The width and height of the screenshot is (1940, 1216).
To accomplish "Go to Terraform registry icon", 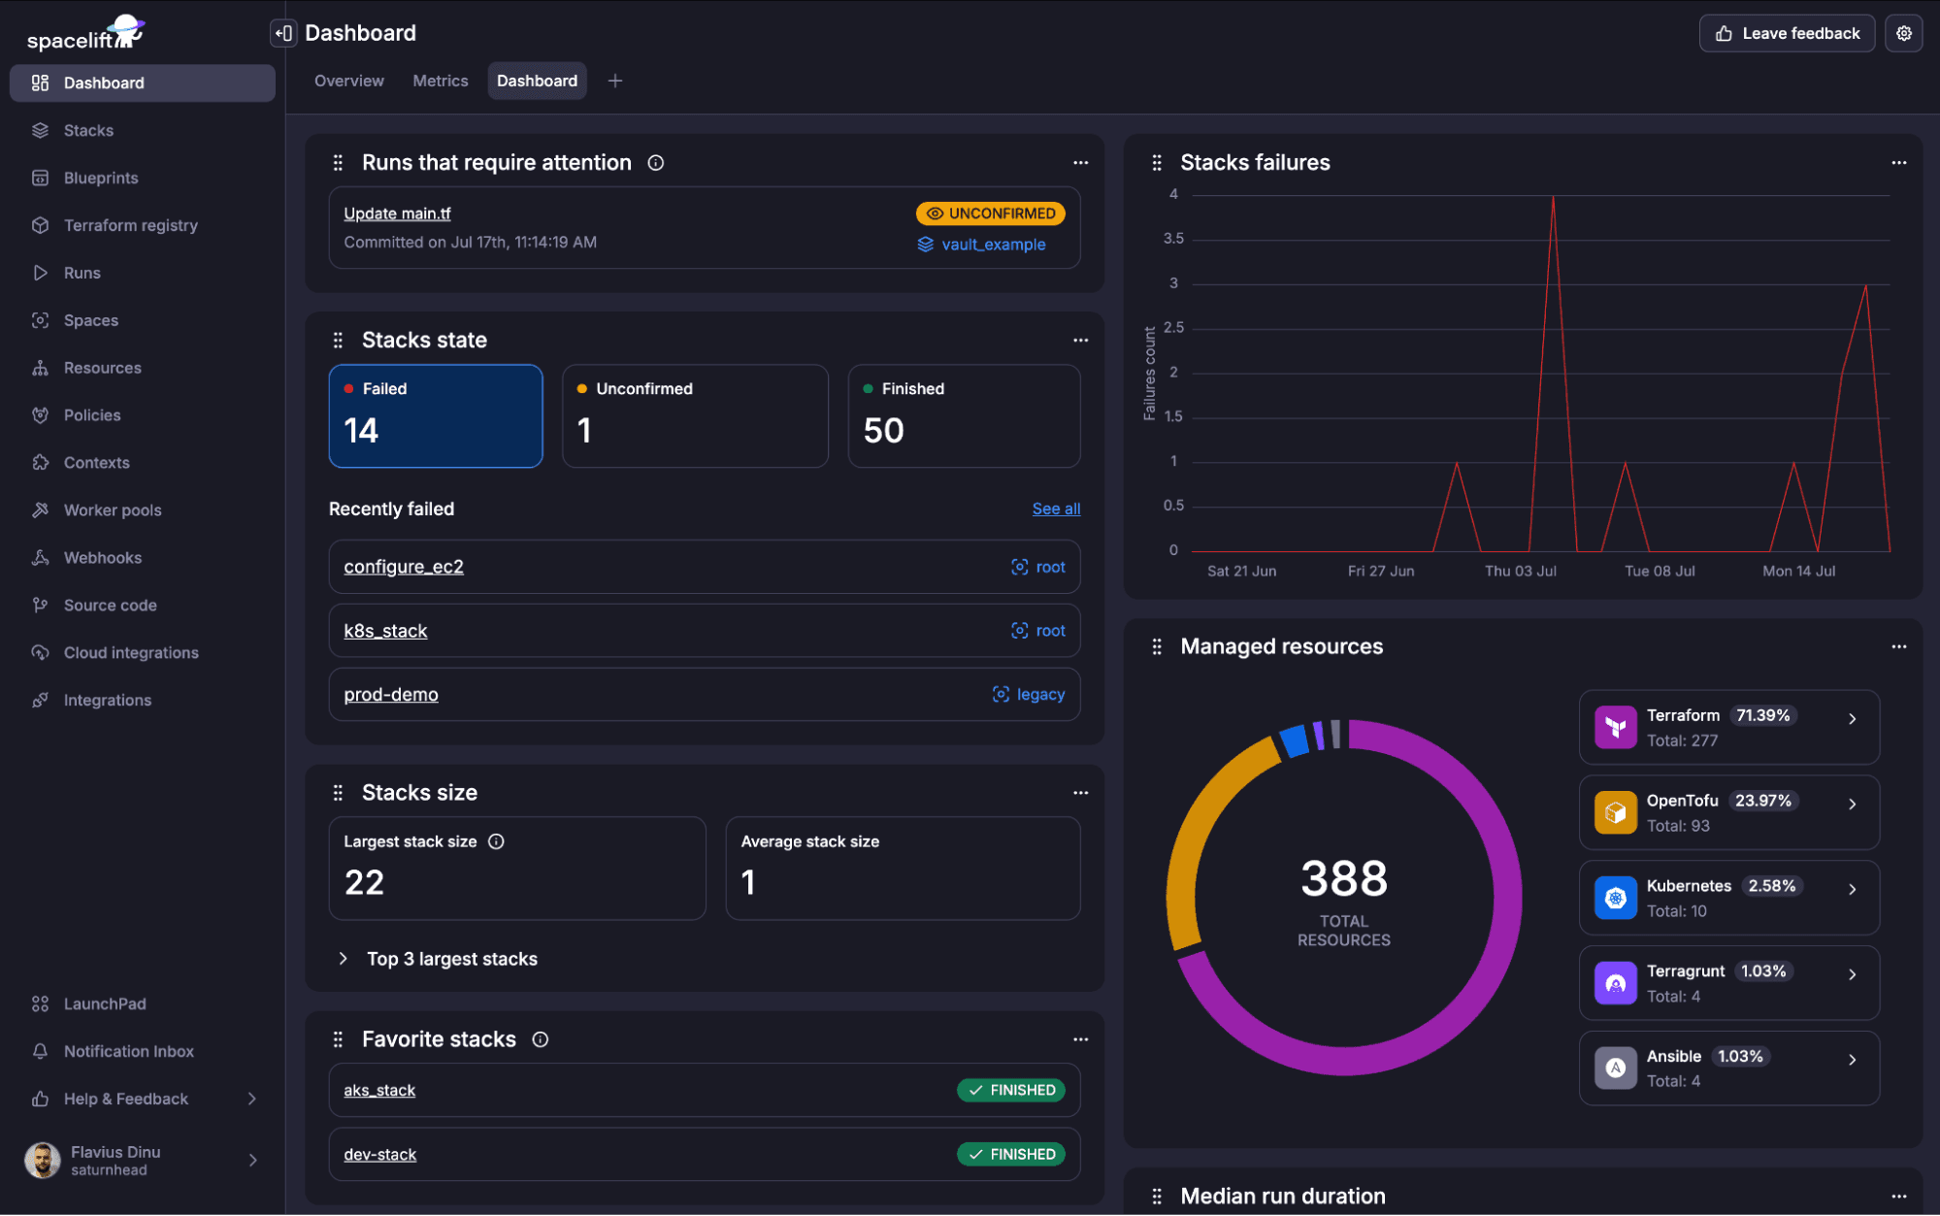I will click(x=40, y=225).
